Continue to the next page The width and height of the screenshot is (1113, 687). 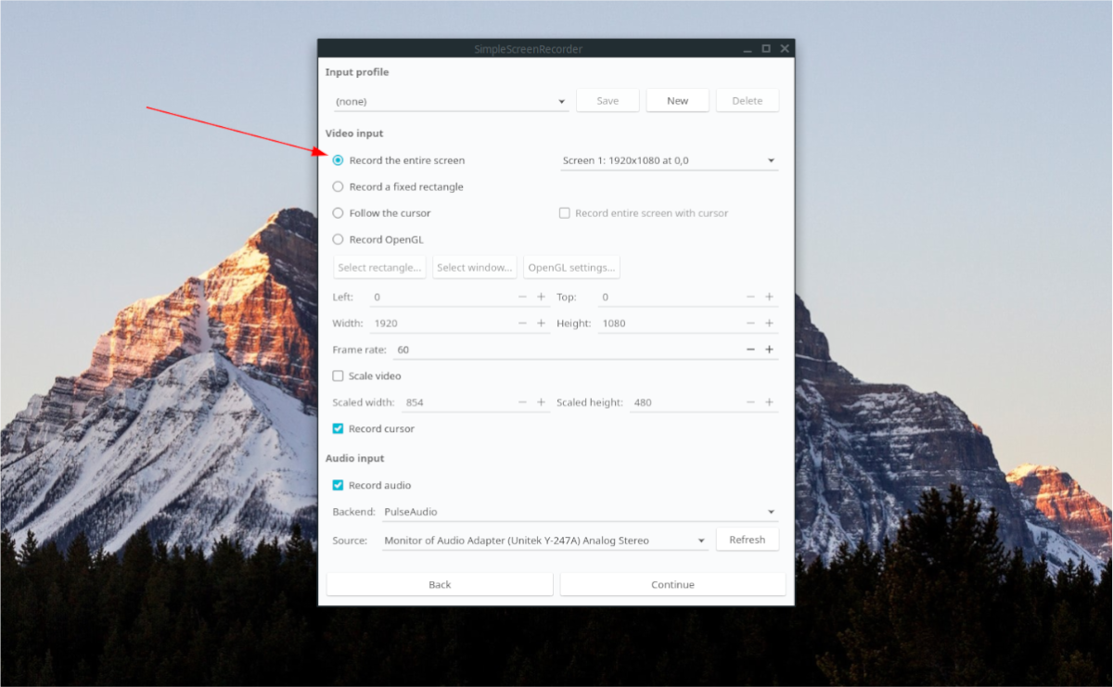point(672,585)
